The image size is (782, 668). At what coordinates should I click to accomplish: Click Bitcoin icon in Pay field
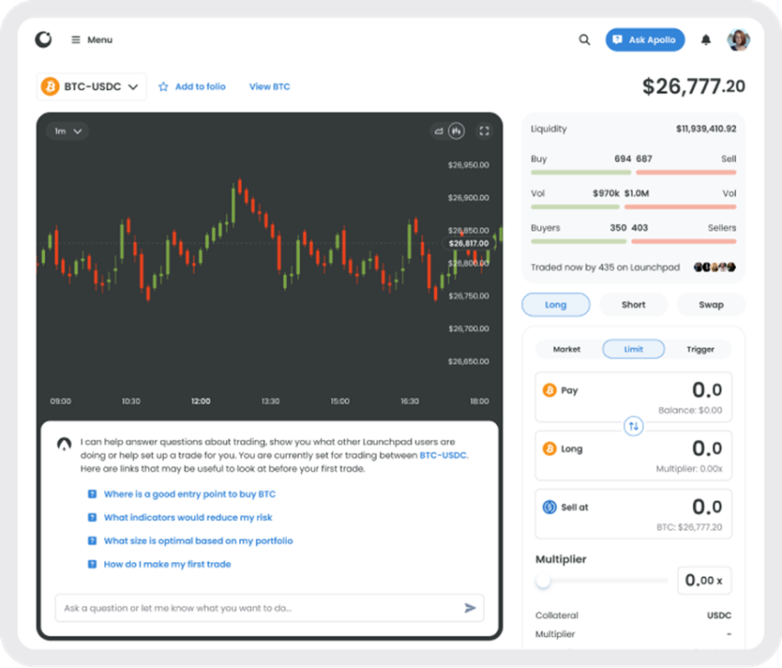[549, 390]
